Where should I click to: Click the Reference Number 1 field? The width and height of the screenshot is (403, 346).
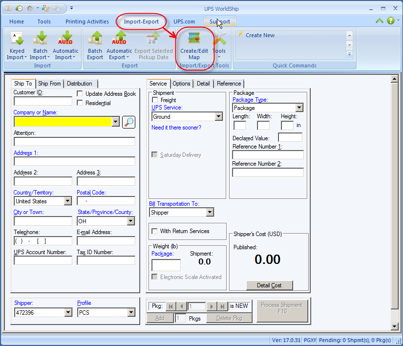[x=268, y=155]
